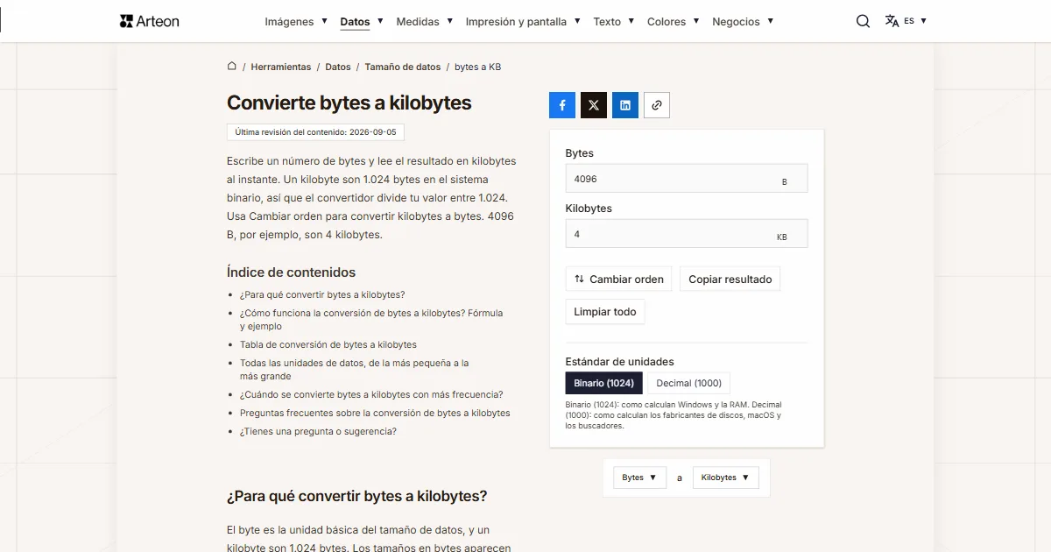Go to Preguntas frecuentes link
This screenshot has width=1051, height=552.
[x=375, y=413]
